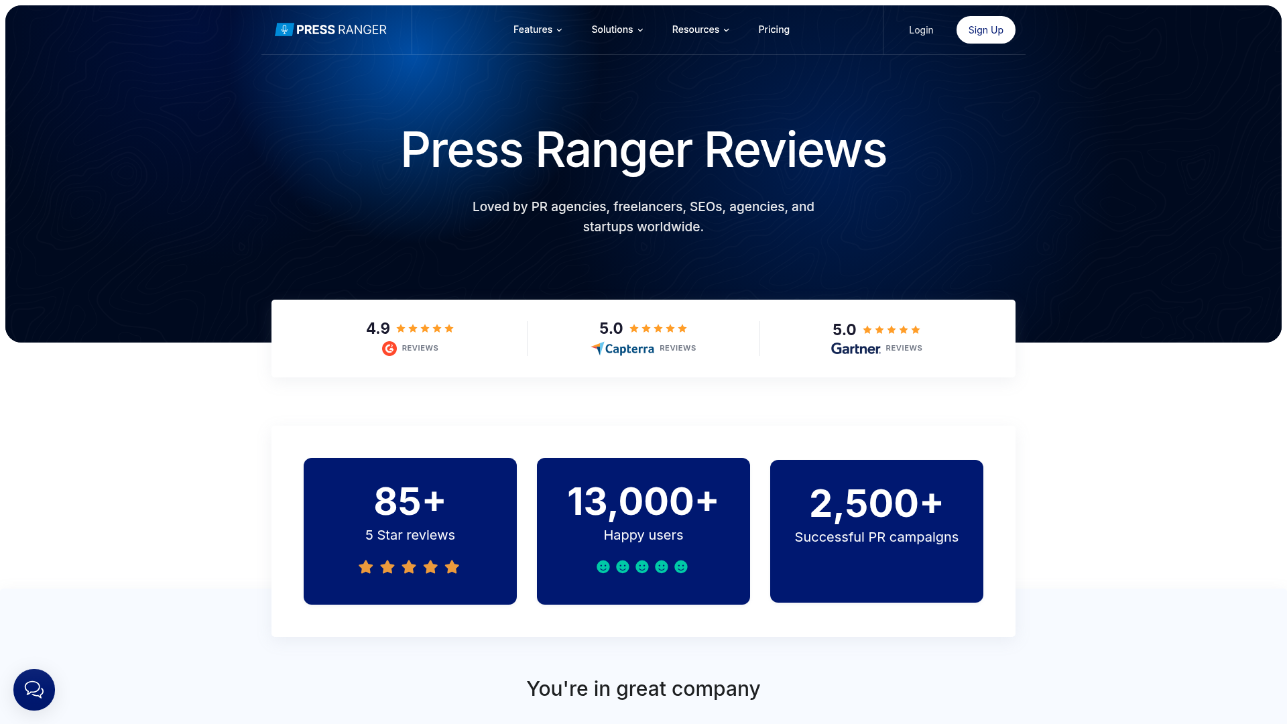Click the Capterra REVIEWS label
1287x724 pixels.
pyautogui.click(x=678, y=348)
